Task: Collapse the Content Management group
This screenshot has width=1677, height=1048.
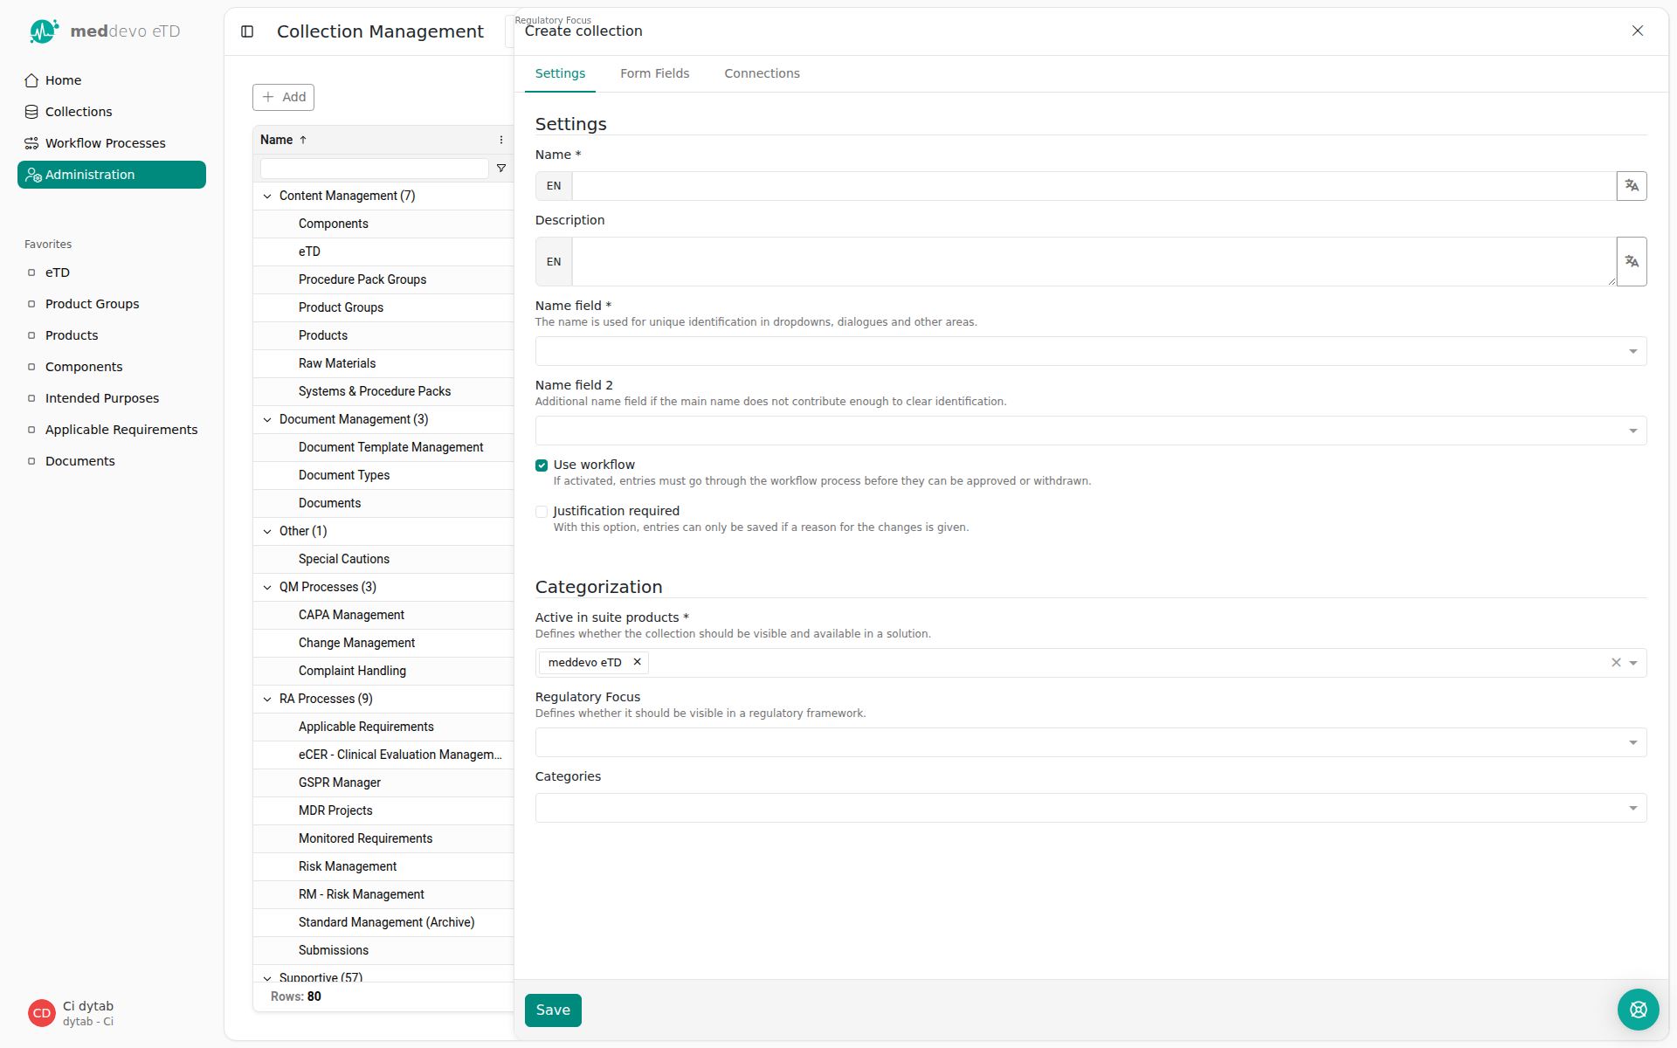Action: tap(267, 196)
